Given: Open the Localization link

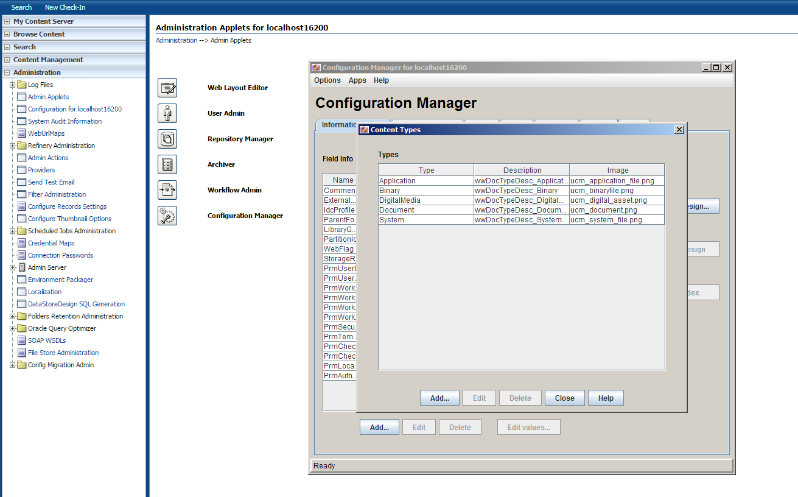Looking at the screenshot, I should (44, 292).
